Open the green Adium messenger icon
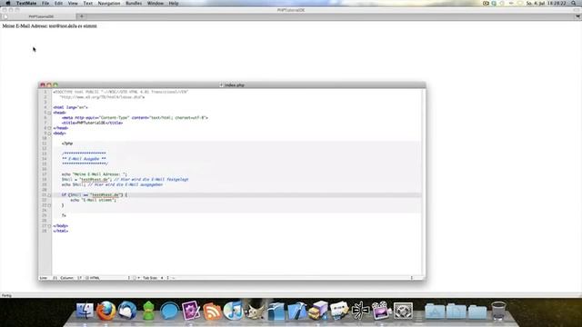 pyautogui.click(x=148, y=311)
